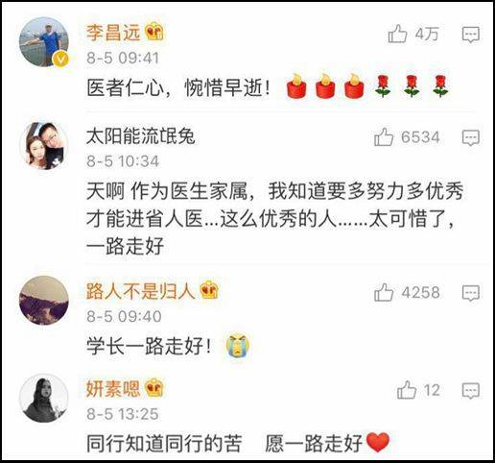The width and height of the screenshot is (495, 463).
Task: Click crown badge next to 路人不是归人
Action: [x=209, y=290]
